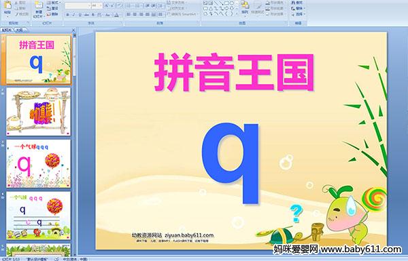The image size is (408, 261).
Task: Click the Copy icon in clipboard group
Action: pos(16,9)
